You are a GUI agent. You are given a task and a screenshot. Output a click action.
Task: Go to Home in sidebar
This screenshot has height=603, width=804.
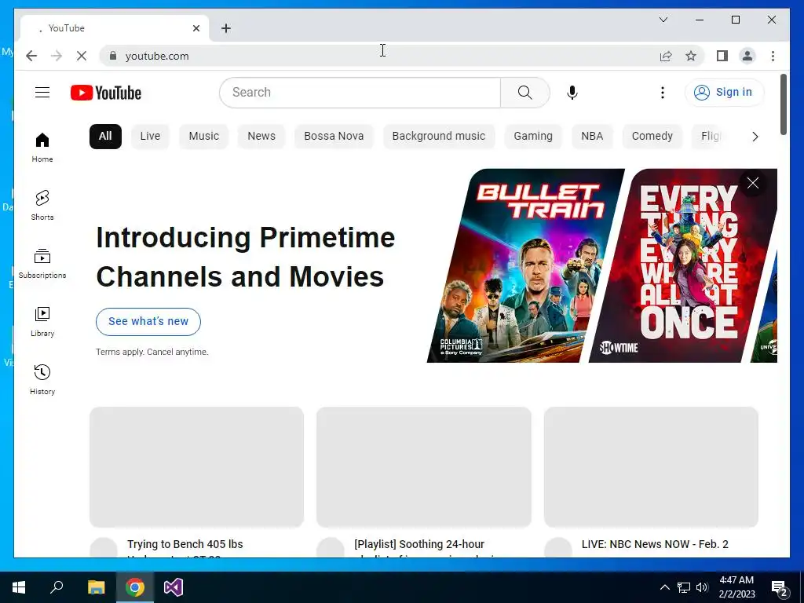pos(42,148)
